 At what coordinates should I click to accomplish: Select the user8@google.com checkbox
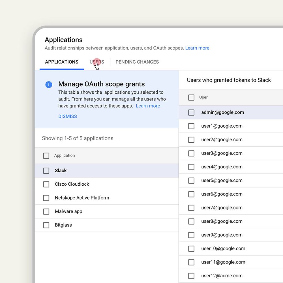pyautogui.click(x=191, y=222)
